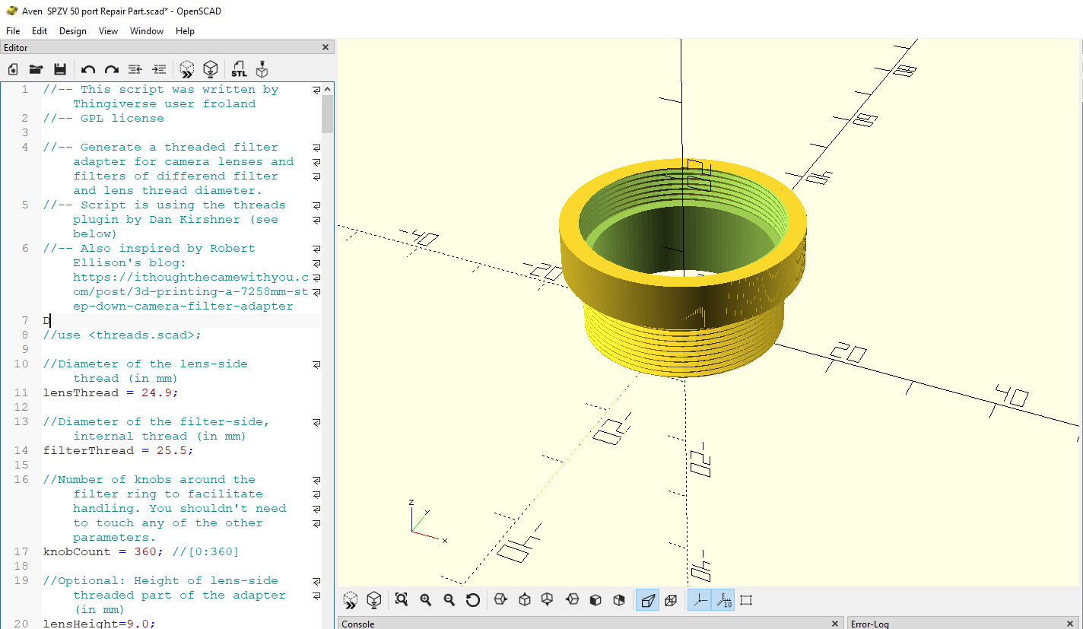Open the File menu
The width and height of the screenshot is (1083, 629).
[x=13, y=31]
